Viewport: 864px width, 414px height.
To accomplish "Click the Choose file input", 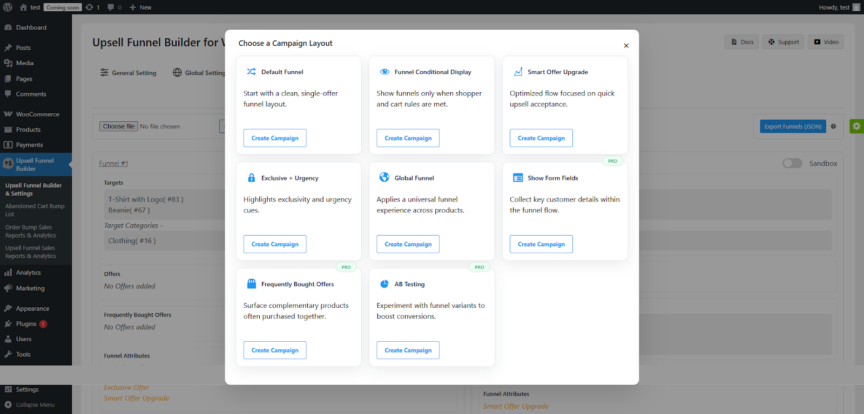I will [x=119, y=126].
